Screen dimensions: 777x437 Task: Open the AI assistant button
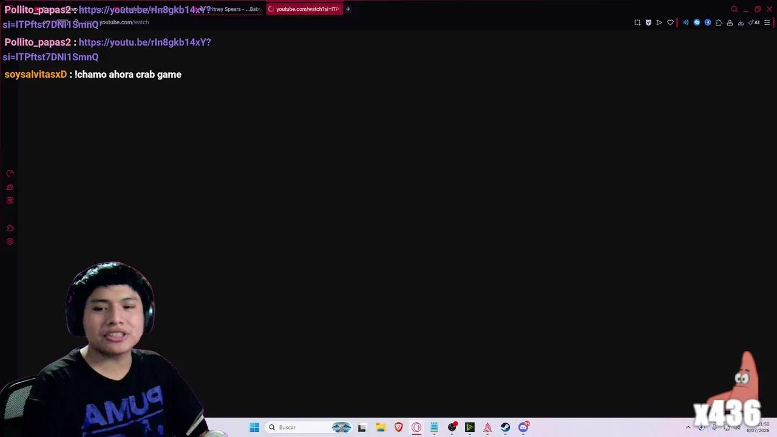(754, 22)
